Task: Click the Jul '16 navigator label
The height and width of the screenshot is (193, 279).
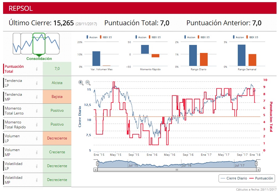Action: 187,165
